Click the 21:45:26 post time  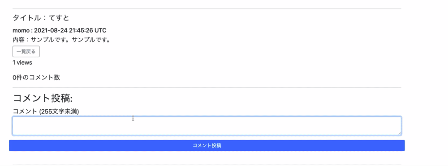pyautogui.click(x=82, y=30)
